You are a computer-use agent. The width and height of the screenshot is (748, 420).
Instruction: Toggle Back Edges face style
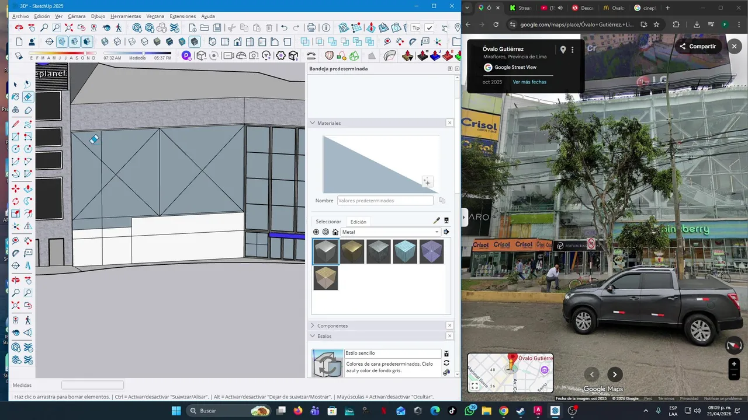pos(117,41)
